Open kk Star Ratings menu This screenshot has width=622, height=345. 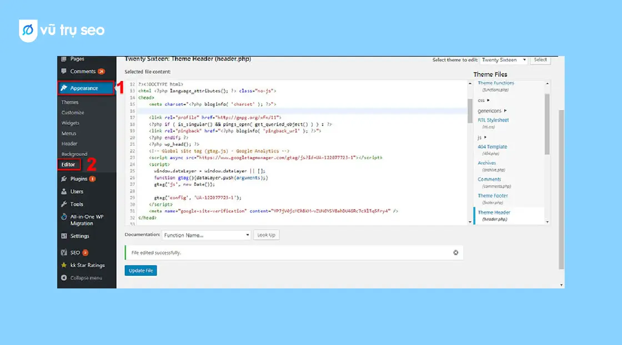tap(87, 265)
